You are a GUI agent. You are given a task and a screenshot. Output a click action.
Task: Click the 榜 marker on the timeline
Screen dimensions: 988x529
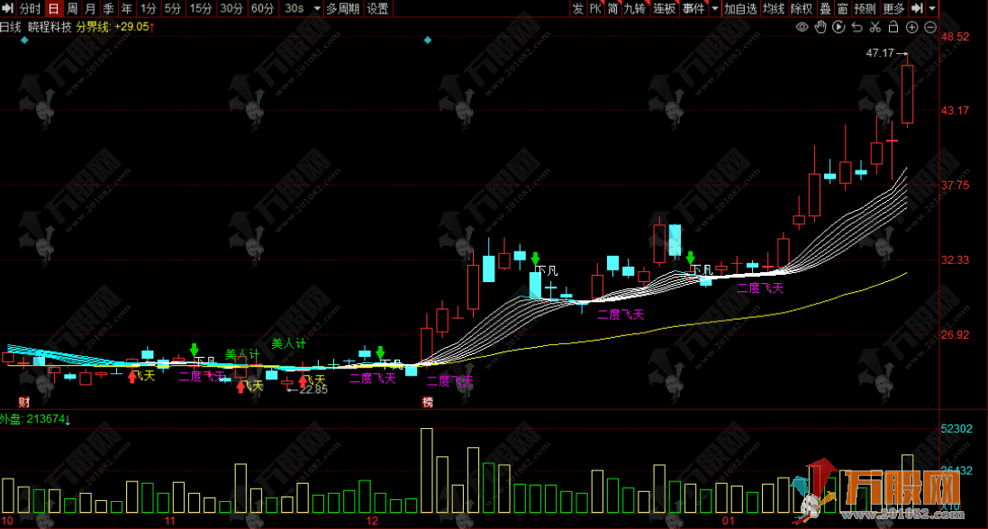point(428,402)
